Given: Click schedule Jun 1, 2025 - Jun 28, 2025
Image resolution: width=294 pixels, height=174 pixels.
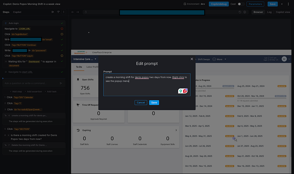Looking at the screenshot, I should [250, 136].
